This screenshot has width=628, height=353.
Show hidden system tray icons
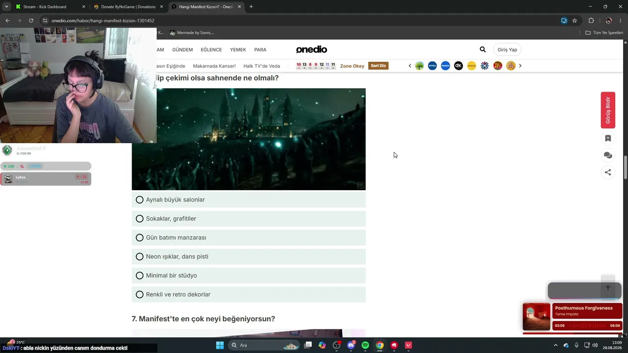tap(555, 345)
